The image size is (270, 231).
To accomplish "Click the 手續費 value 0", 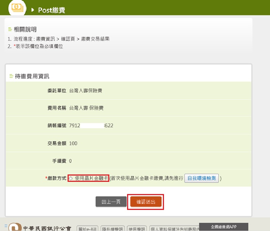I will [x=70, y=161].
